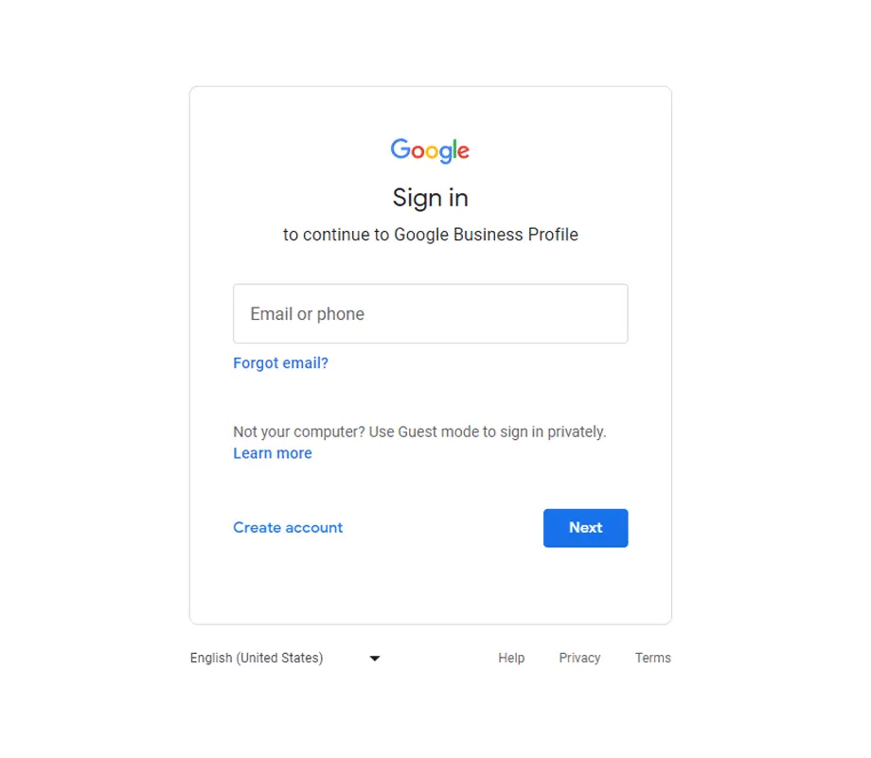This screenshot has width=871, height=758.
Task: Expand the language list using the caret arrow
Action: 375,659
